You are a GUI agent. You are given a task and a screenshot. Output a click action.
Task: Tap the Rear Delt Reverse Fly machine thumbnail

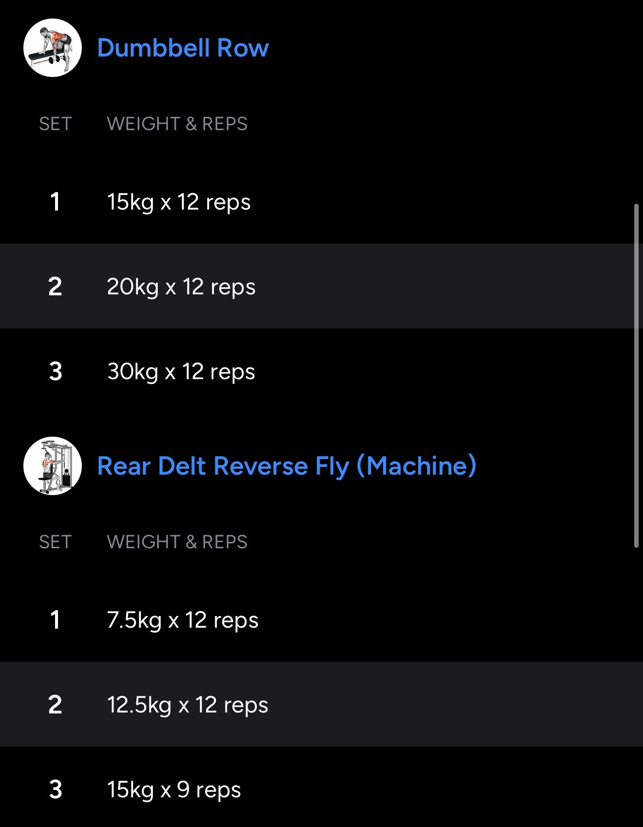(53, 466)
